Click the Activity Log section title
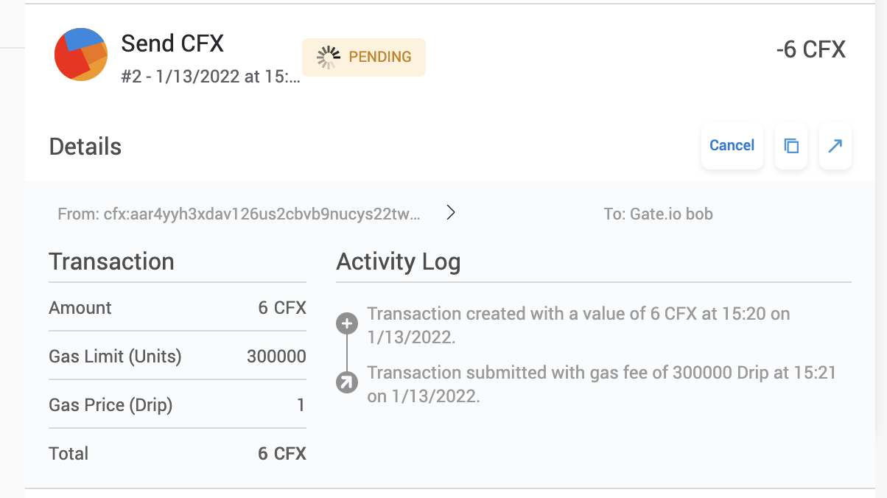The image size is (887, 498). (x=399, y=262)
